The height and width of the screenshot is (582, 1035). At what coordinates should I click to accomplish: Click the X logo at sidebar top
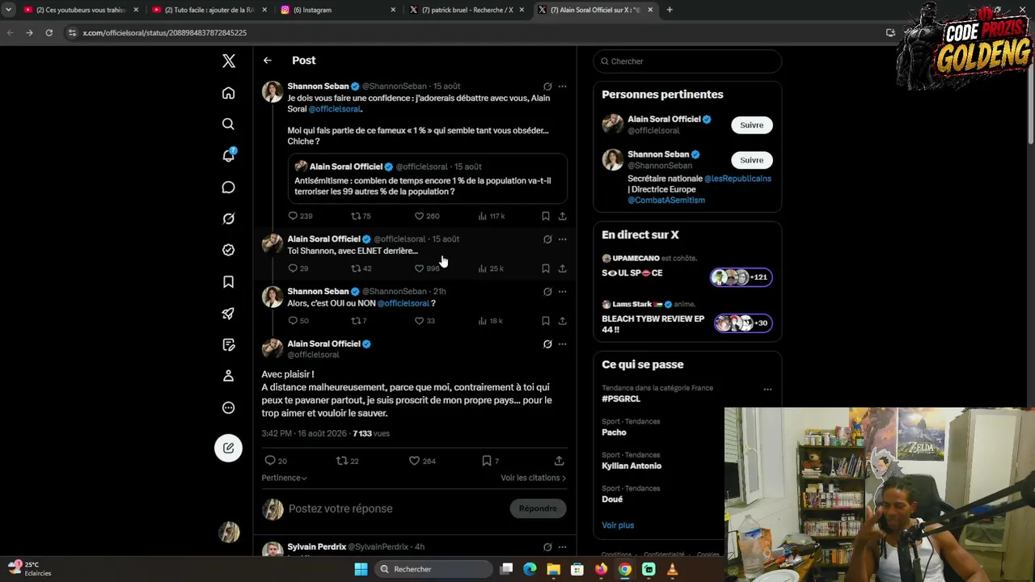click(229, 61)
